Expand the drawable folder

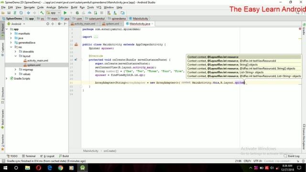15,52
